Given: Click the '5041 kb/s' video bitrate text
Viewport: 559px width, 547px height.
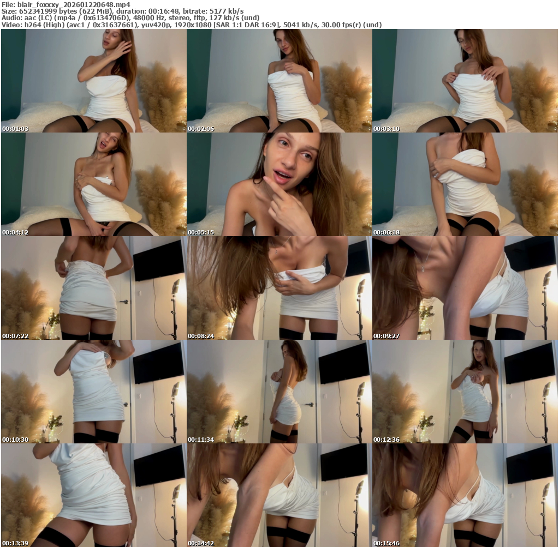Looking at the screenshot, I should [x=300, y=25].
